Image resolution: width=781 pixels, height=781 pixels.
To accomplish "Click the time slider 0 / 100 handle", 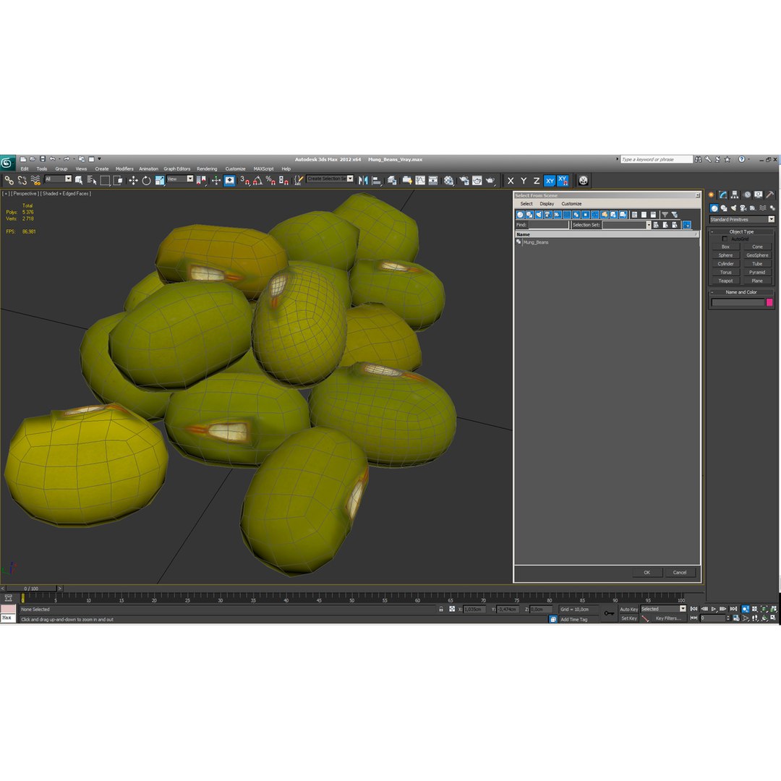I will tap(31, 589).
